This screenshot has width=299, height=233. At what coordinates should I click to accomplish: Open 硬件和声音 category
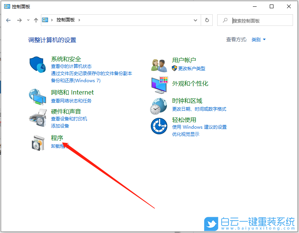pos(66,111)
